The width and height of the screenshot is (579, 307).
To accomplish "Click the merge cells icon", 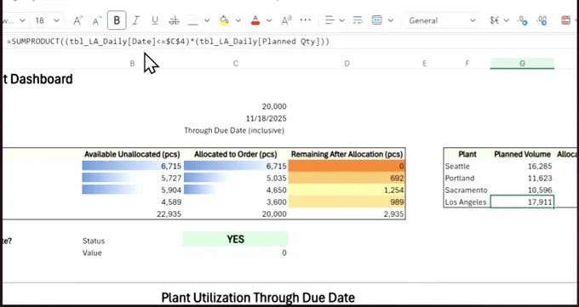I will tap(376, 20).
